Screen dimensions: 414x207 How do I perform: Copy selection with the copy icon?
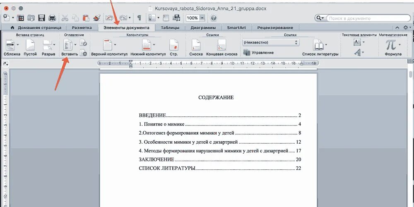pyautogui.click(x=75, y=18)
